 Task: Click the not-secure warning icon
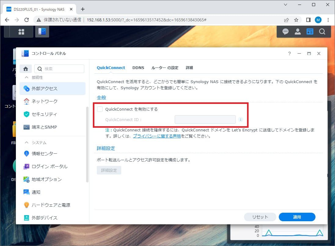tap(39, 20)
